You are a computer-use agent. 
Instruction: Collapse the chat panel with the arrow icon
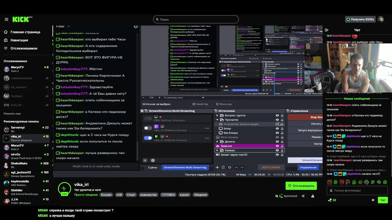326,30
